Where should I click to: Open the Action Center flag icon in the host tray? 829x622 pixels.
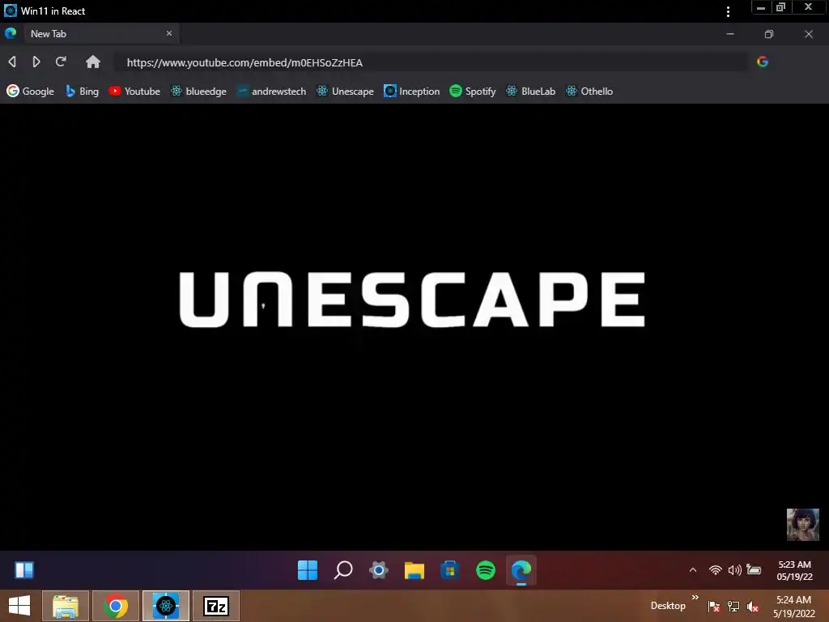(714, 606)
